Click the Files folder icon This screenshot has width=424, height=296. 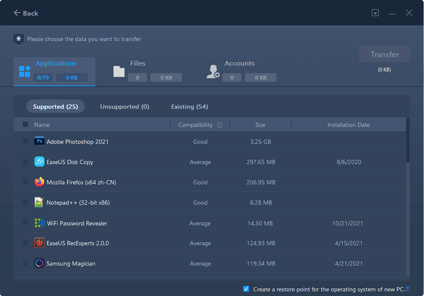(x=119, y=70)
